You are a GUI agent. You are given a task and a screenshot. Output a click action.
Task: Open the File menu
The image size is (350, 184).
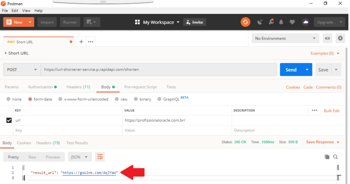point(5,11)
